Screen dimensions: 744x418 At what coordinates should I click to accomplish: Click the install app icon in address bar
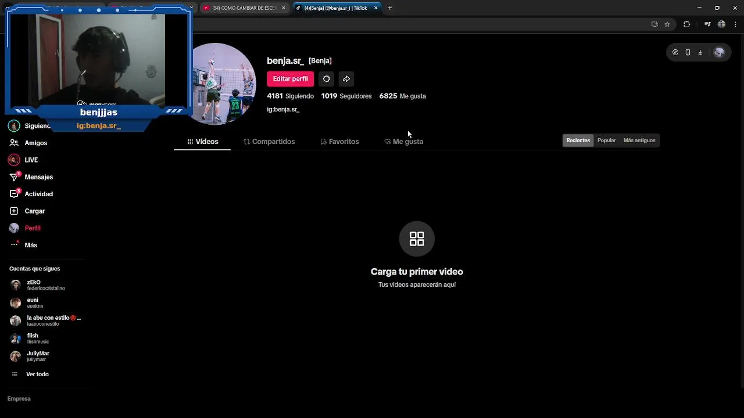tap(654, 24)
